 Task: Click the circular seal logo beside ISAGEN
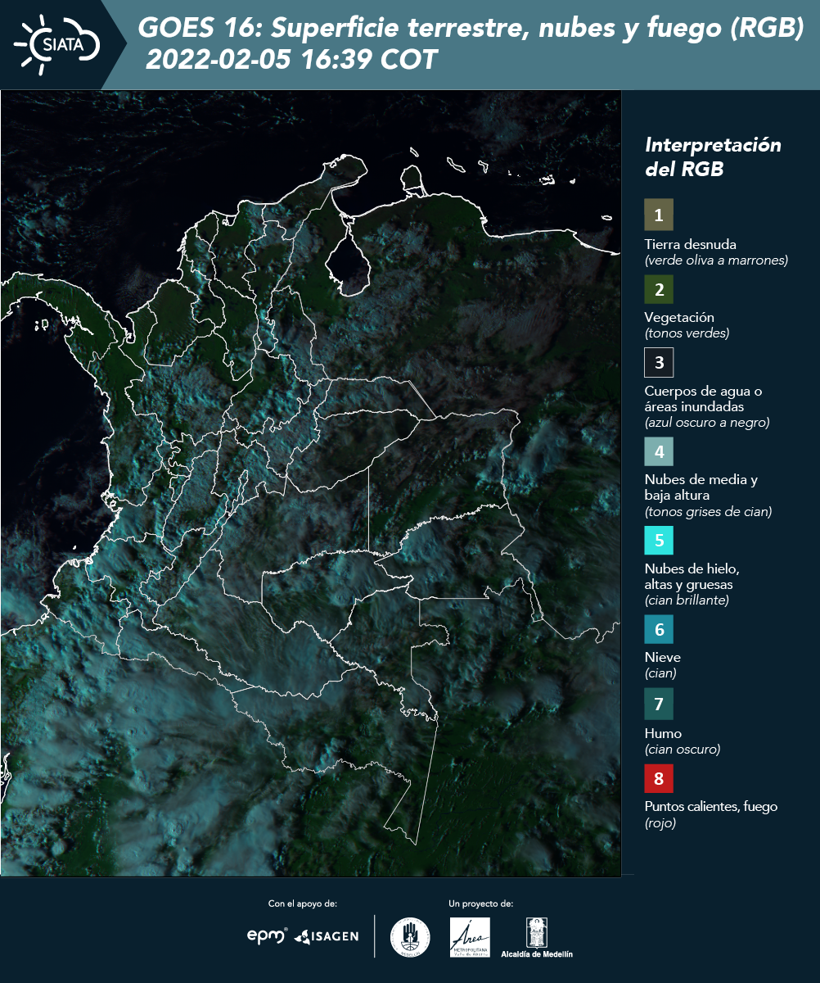[410, 937]
